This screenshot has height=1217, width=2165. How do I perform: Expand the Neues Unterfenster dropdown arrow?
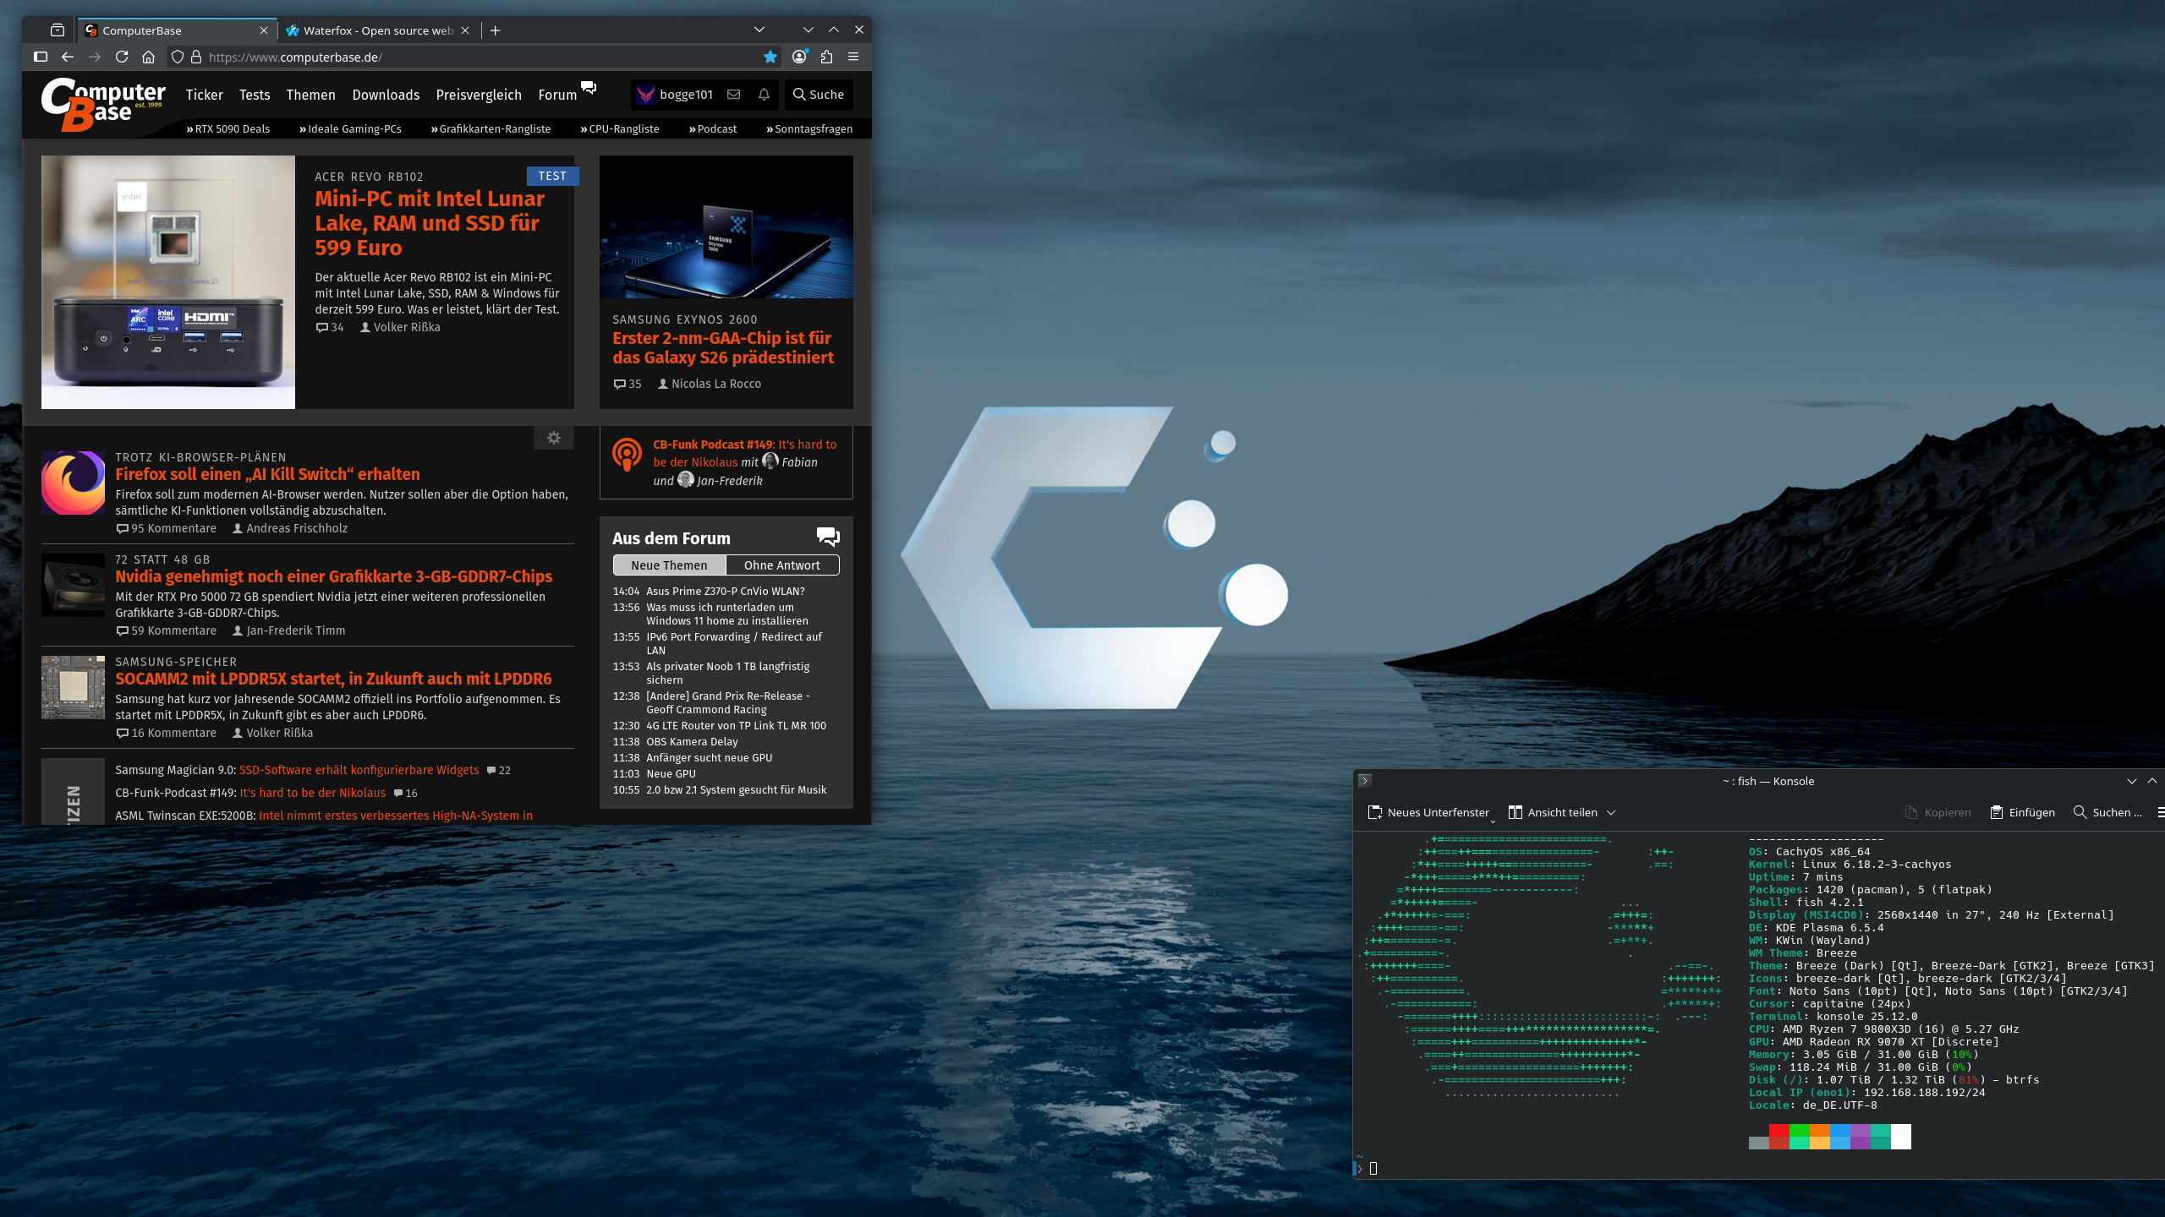point(1493,821)
